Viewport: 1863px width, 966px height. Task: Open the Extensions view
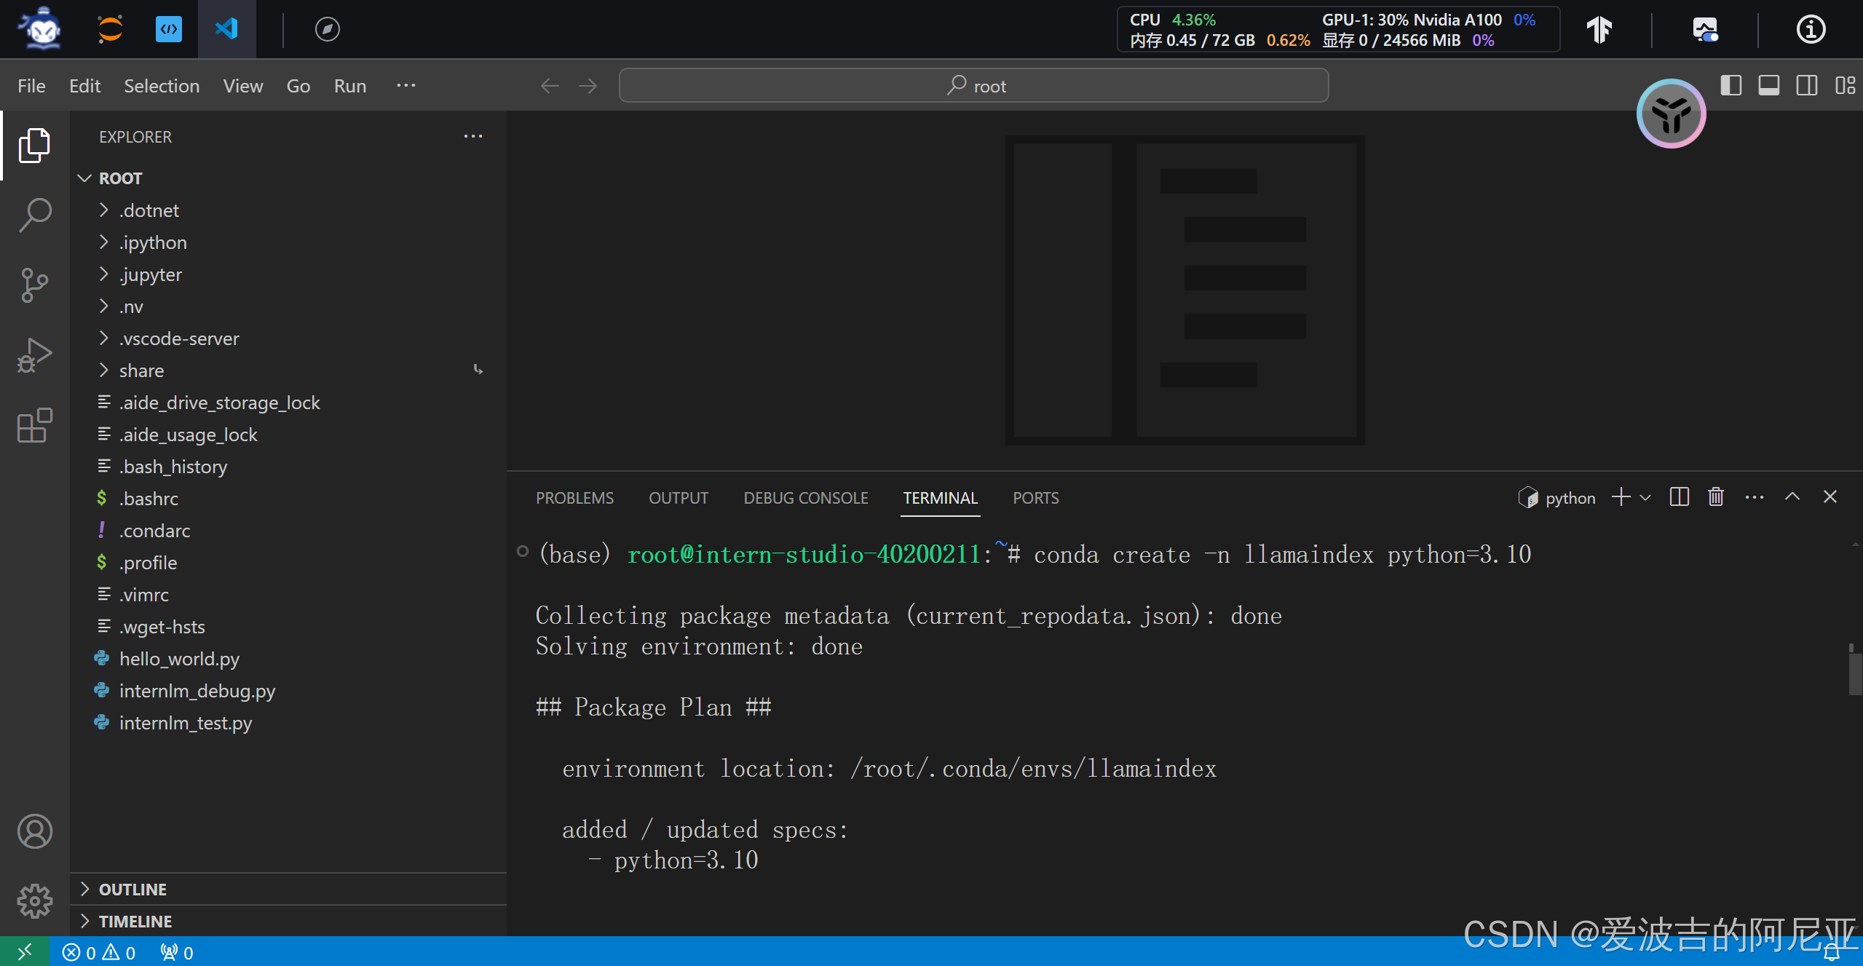coord(34,425)
